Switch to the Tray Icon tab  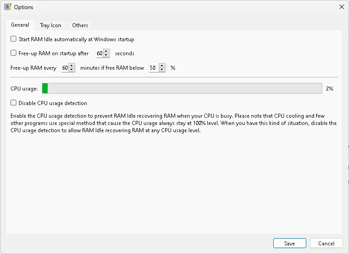coord(51,25)
